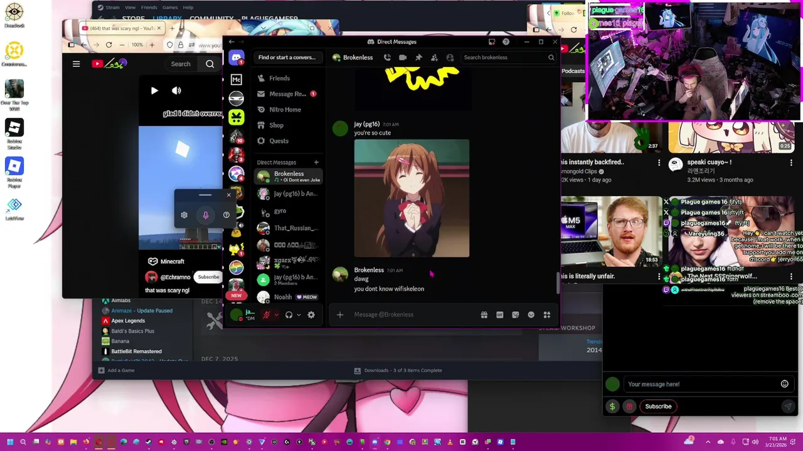Open Discord inbox icon in title bar
The height and width of the screenshot is (451, 803).
click(492, 42)
